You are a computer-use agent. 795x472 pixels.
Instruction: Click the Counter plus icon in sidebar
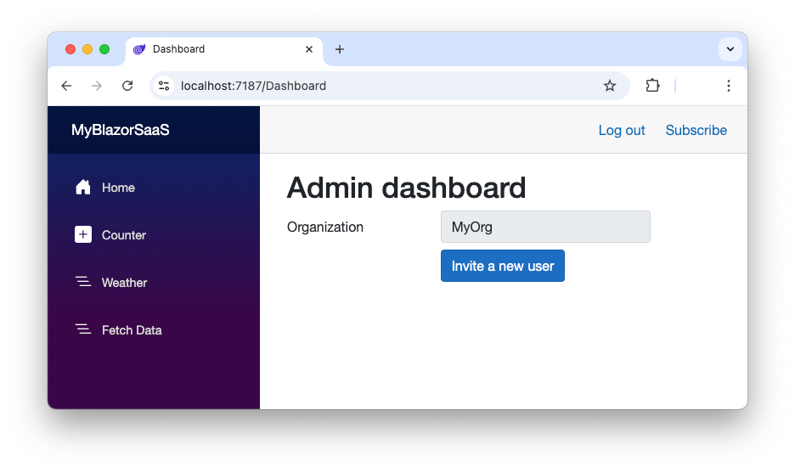83,235
